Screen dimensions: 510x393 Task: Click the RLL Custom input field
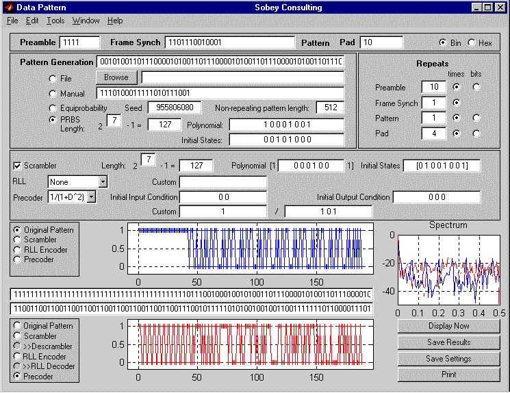pos(223,182)
